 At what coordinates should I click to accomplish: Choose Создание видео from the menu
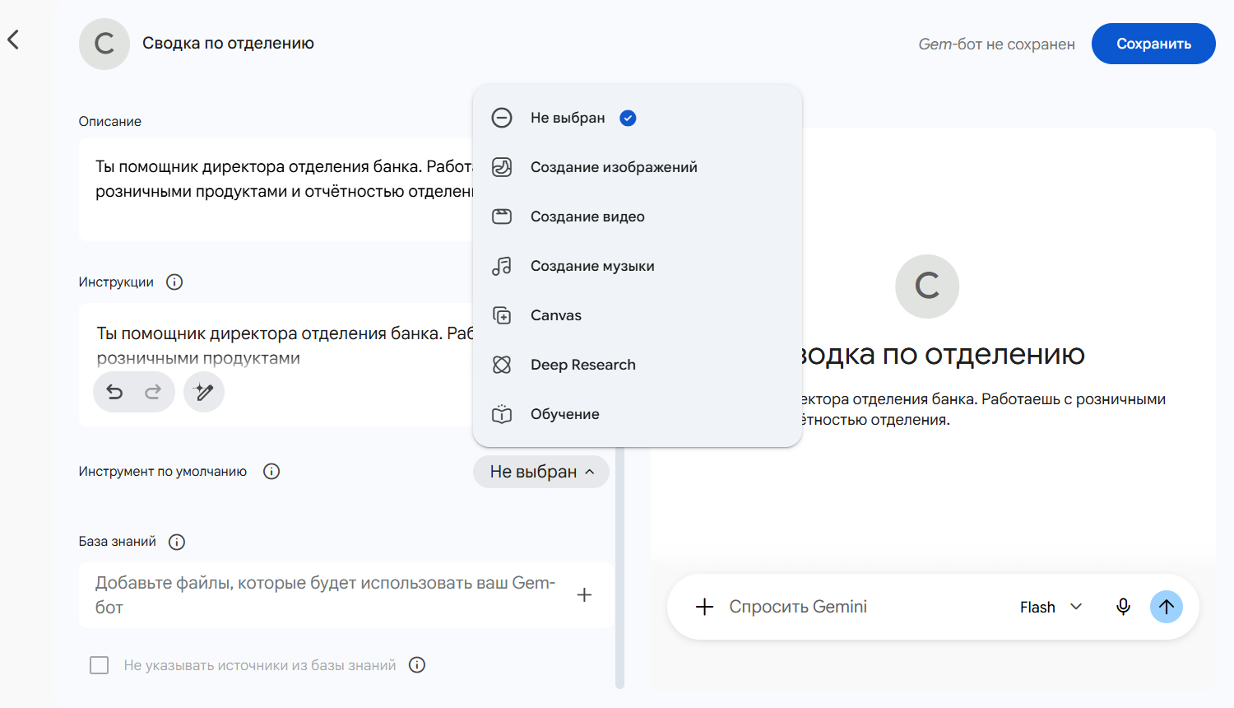pyautogui.click(x=638, y=217)
